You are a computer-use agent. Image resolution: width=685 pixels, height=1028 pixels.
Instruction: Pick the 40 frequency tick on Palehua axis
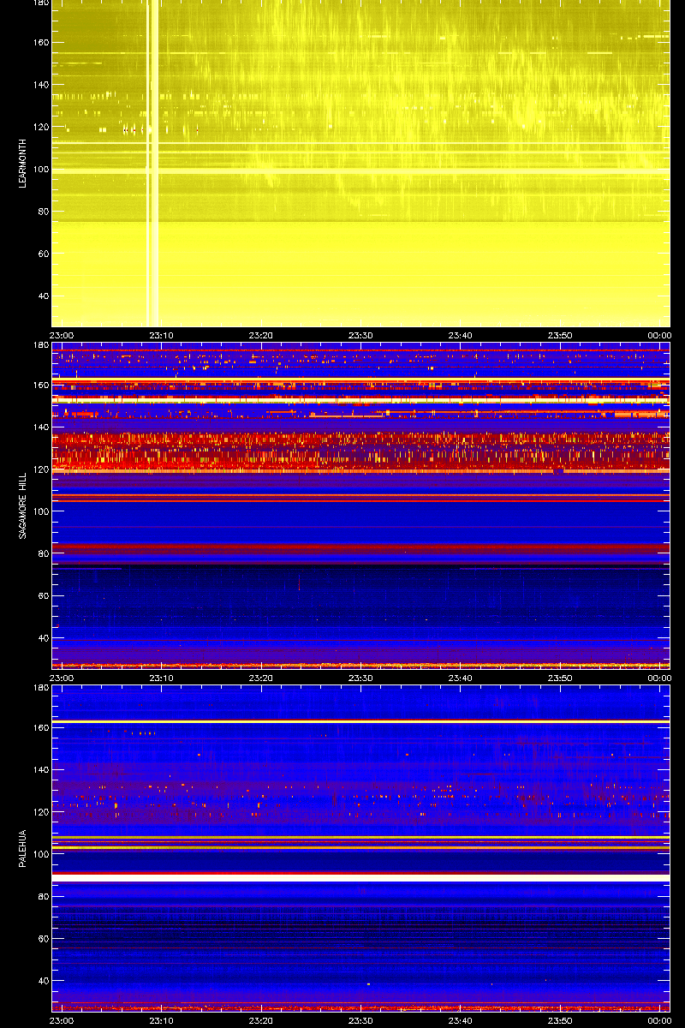point(43,982)
